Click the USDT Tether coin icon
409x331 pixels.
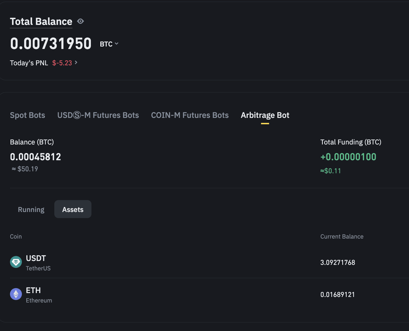click(16, 262)
